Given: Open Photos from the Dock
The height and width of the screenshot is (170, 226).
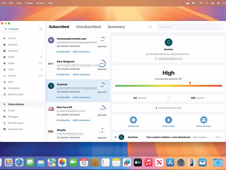Looking at the screenshot, I should click(x=62, y=163).
